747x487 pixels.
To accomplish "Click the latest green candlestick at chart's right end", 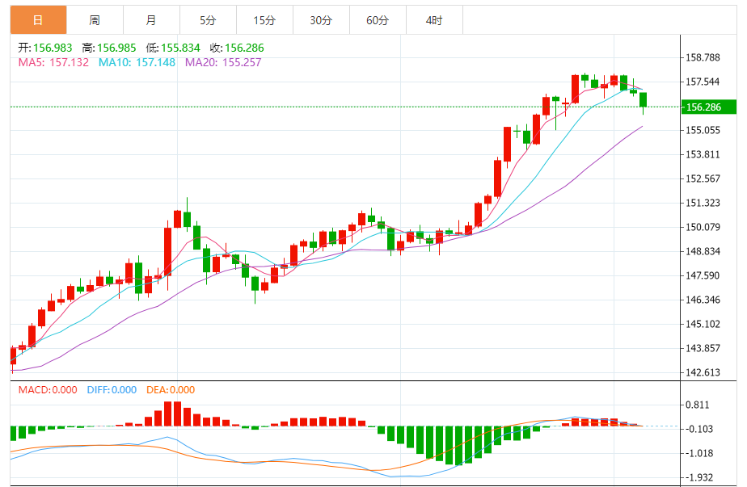I will tap(644, 100).
